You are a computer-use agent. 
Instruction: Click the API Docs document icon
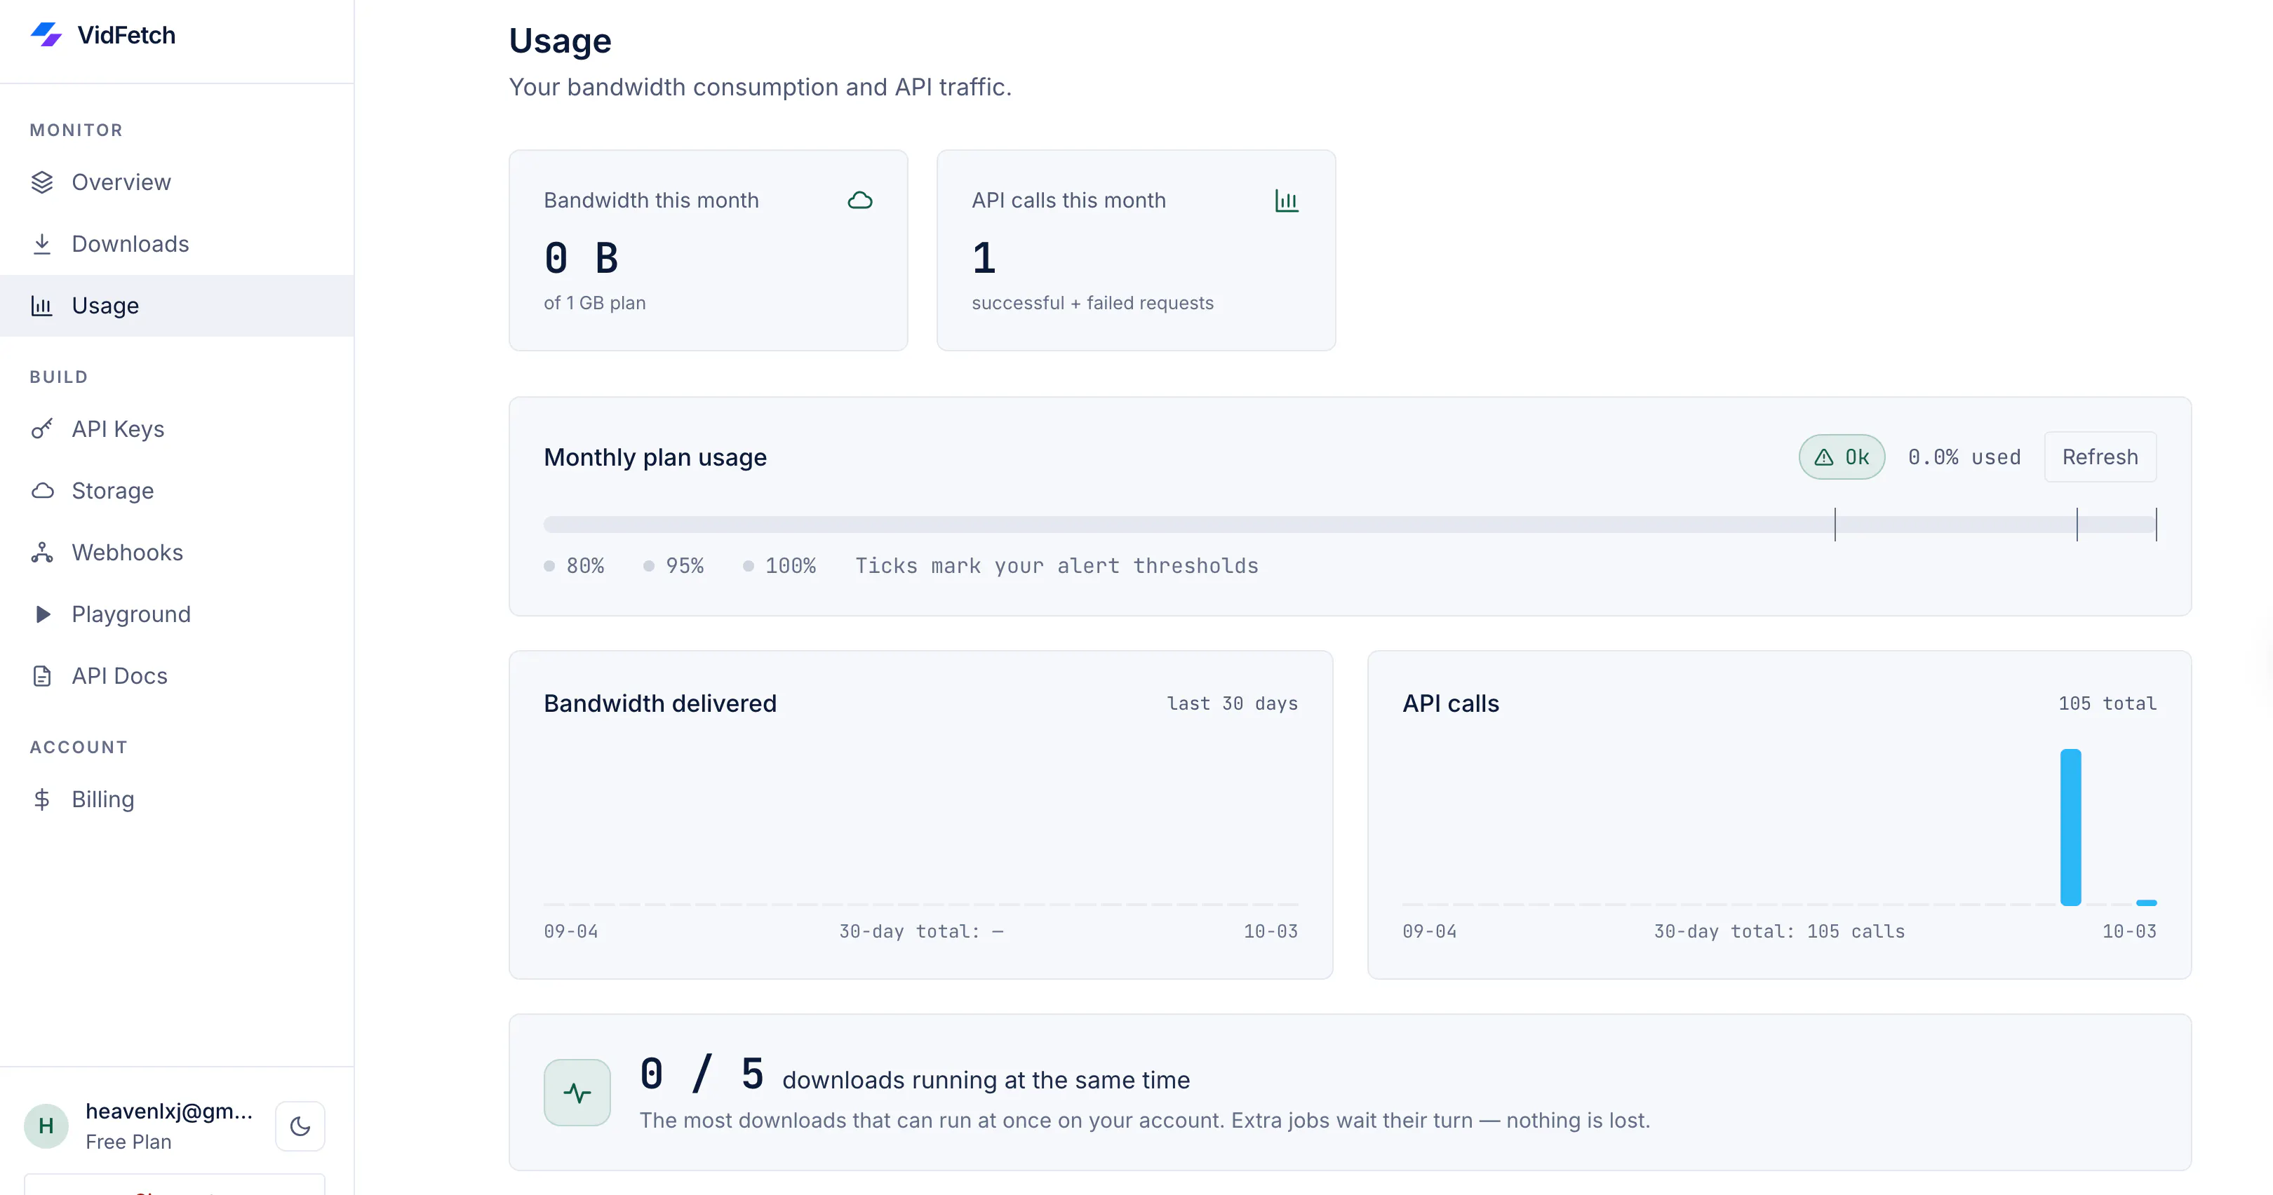[x=41, y=677]
